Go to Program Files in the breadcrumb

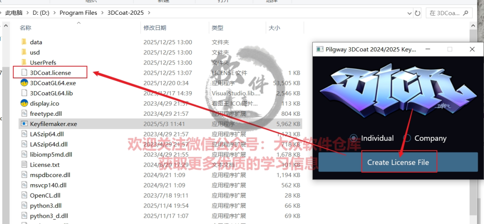pos(78,13)
